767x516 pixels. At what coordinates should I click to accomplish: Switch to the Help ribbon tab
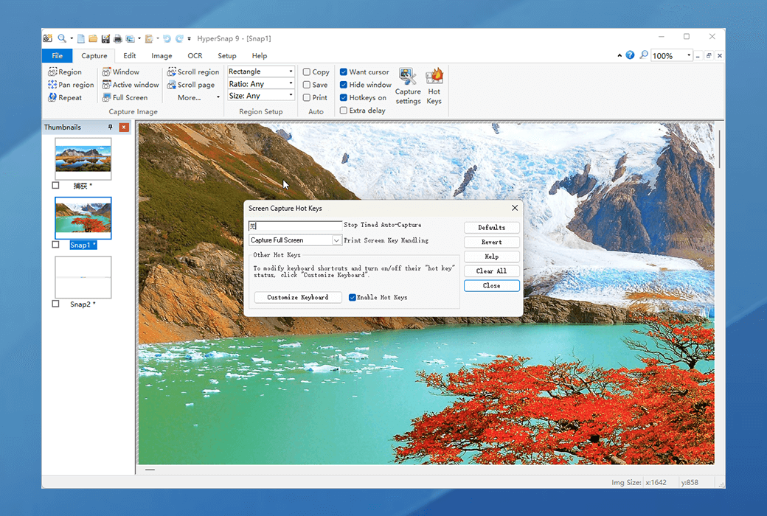260,55
